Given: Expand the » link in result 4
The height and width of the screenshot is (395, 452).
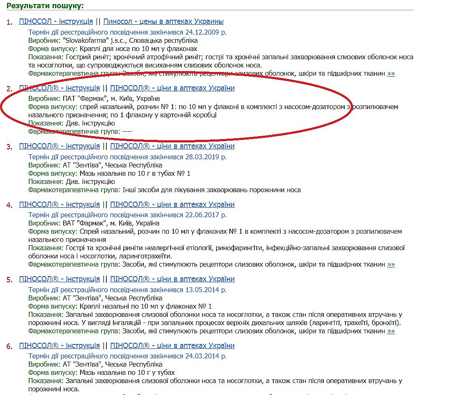Looking at the screenshot, I should [391, 265].
